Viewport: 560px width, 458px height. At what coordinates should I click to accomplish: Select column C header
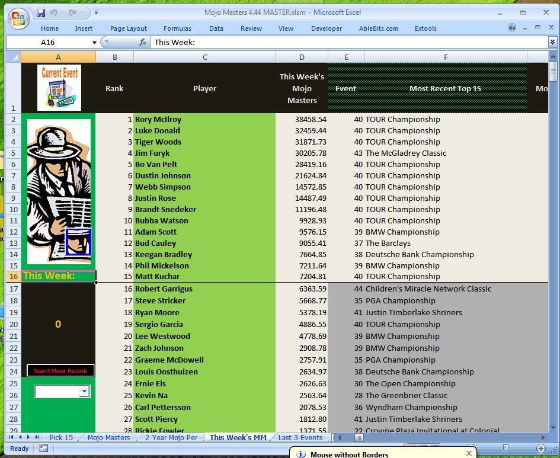click(204, 57)
